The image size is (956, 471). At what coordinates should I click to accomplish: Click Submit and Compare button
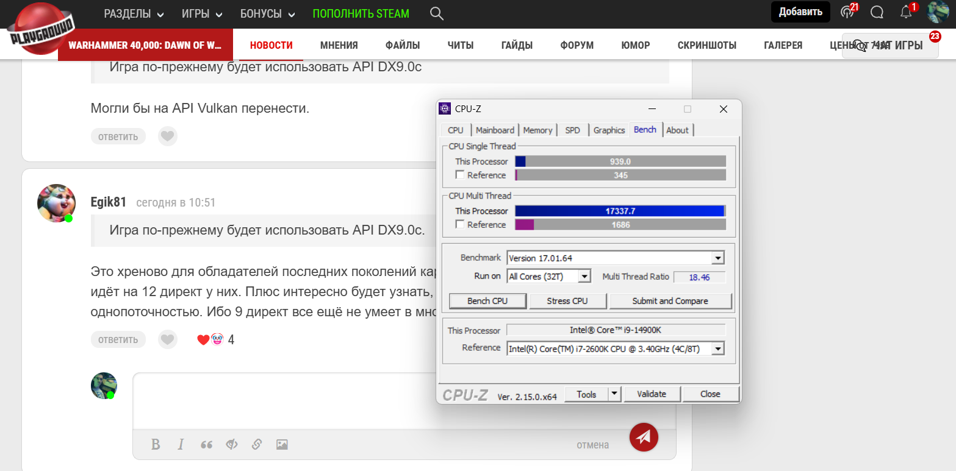[x=670, y=301]
